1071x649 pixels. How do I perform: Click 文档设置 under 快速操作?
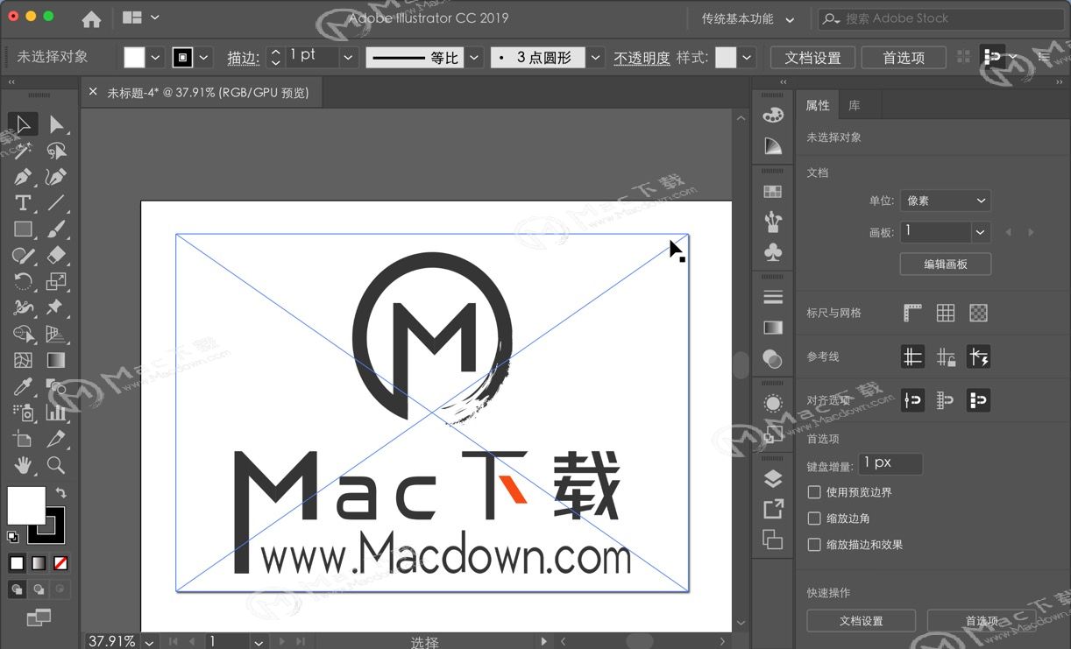[861, 621]
